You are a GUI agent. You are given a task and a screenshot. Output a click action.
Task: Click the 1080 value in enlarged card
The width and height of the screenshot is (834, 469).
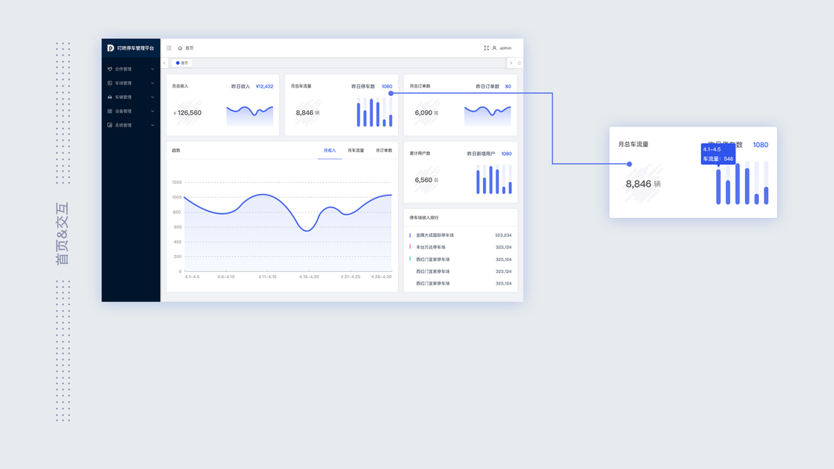coord(761,145)
